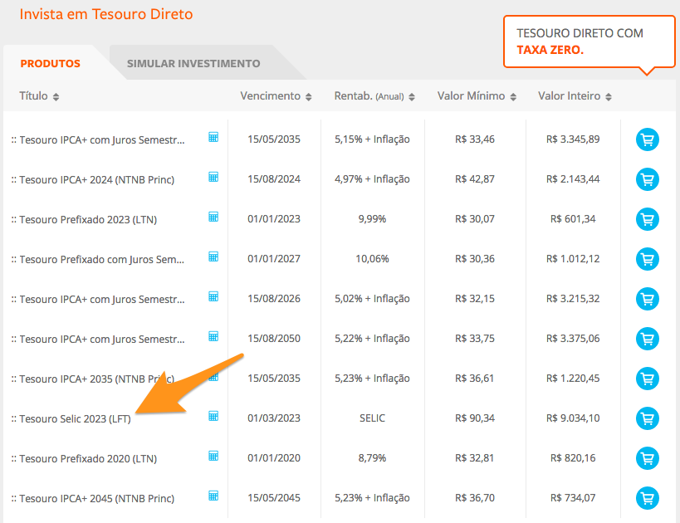
Task: Add Tesouro Prefixado 2020 (LTN) to cart
Action: tap(647, 458)
